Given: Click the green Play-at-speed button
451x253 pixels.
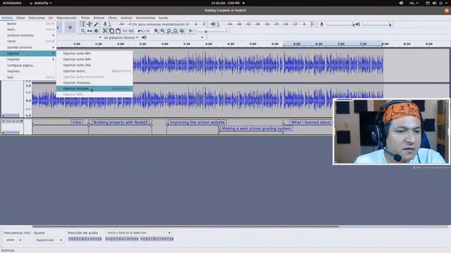Looking at the screenshot, I should point(190,31).
